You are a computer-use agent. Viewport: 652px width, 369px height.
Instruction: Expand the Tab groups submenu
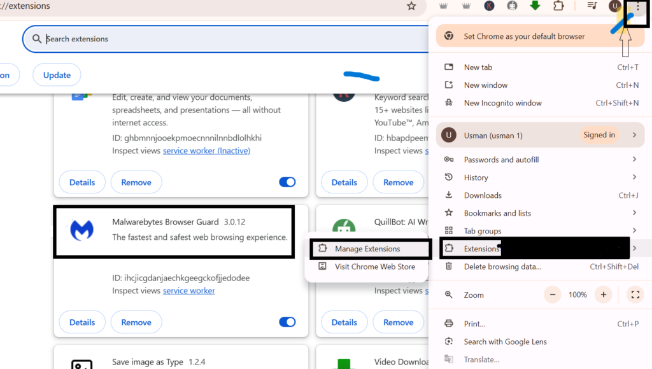click(634, 230)
